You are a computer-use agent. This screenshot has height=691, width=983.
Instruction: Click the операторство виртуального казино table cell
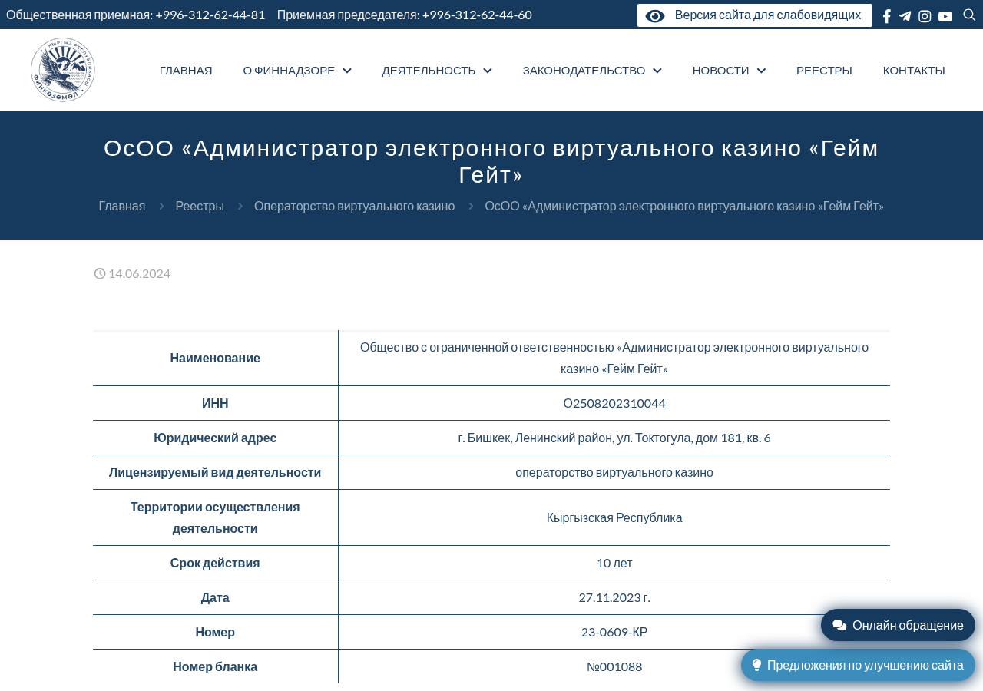(614, 472)
